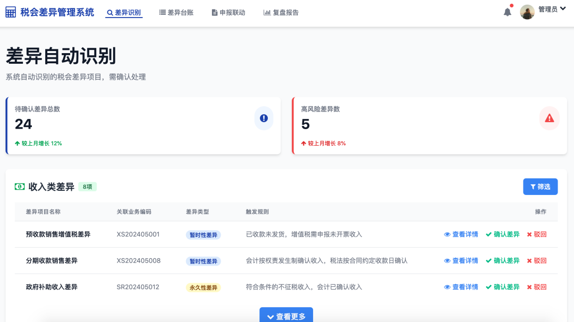This screenshot has height=322, width=574.
Task: Go to the 申报联动 tab
Action: click(x=229, y=12)
